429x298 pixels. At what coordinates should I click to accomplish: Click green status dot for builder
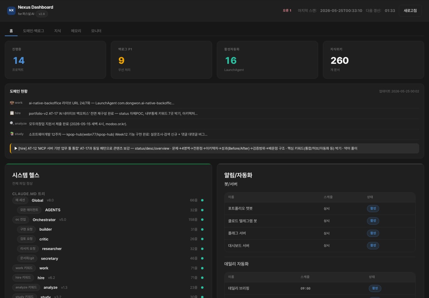[x=202, y=229]
